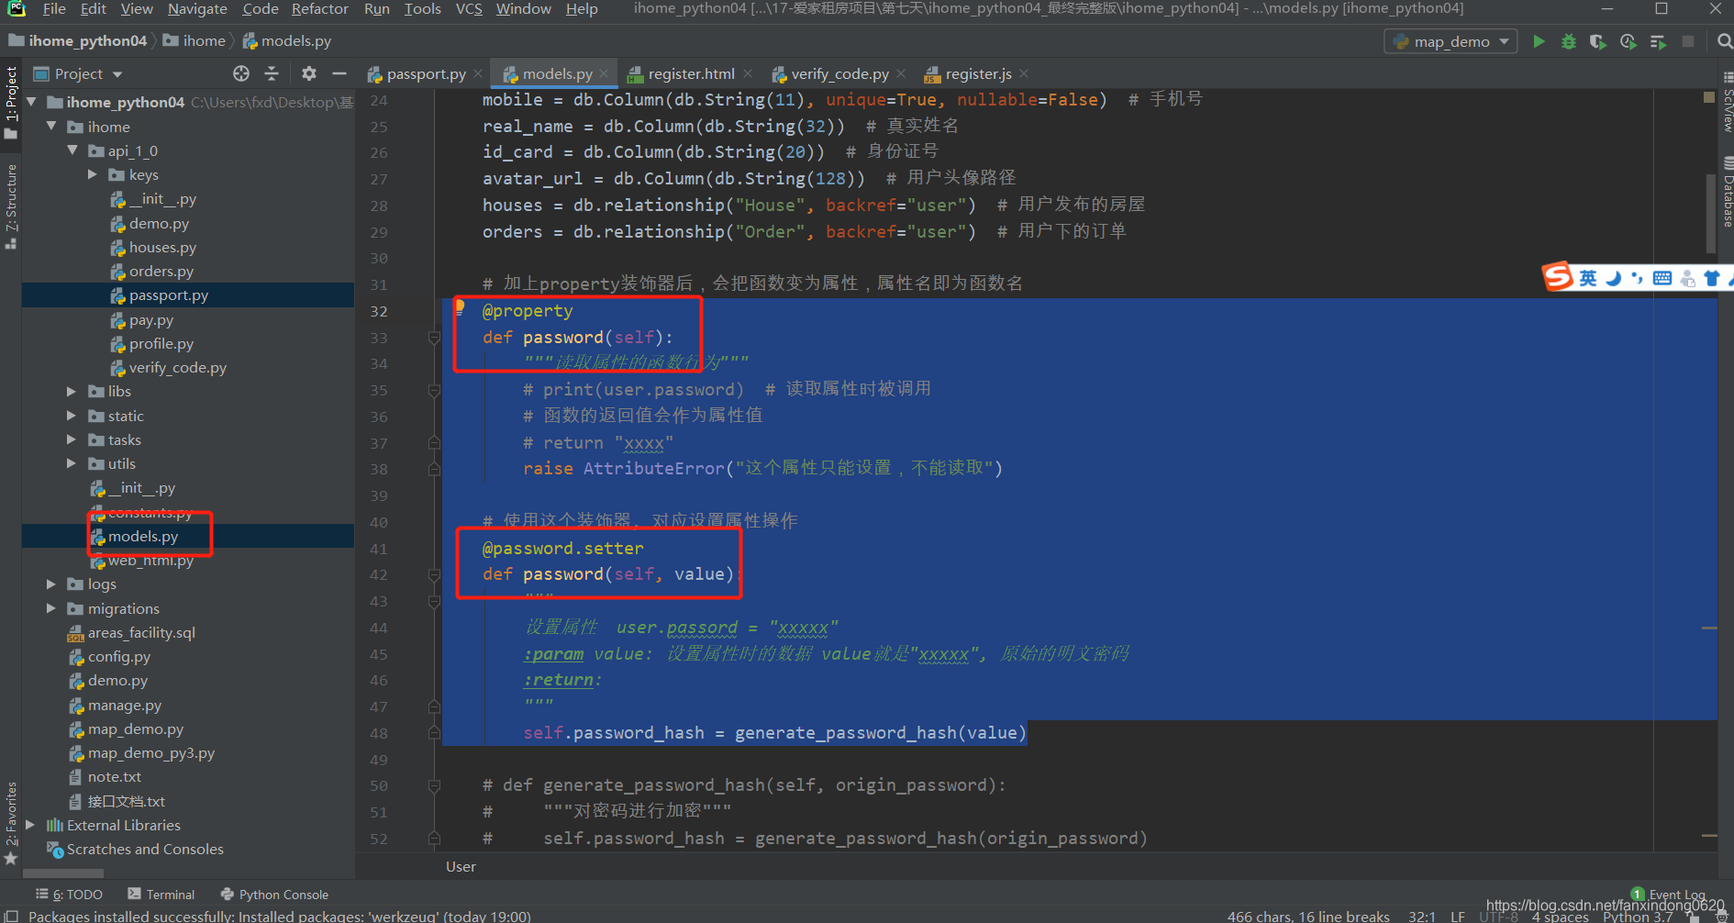Click the Sogou input method S icon
Viewport: 1734px width, 923px height.
pyautogui.click(x=1557, y=276)
